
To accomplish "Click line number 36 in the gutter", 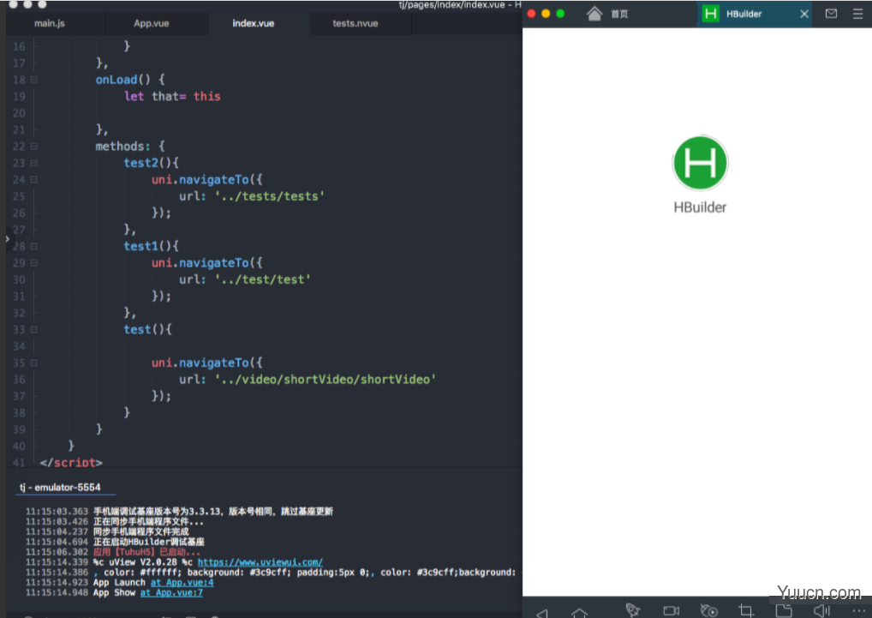I will click(x=19, y=380).
